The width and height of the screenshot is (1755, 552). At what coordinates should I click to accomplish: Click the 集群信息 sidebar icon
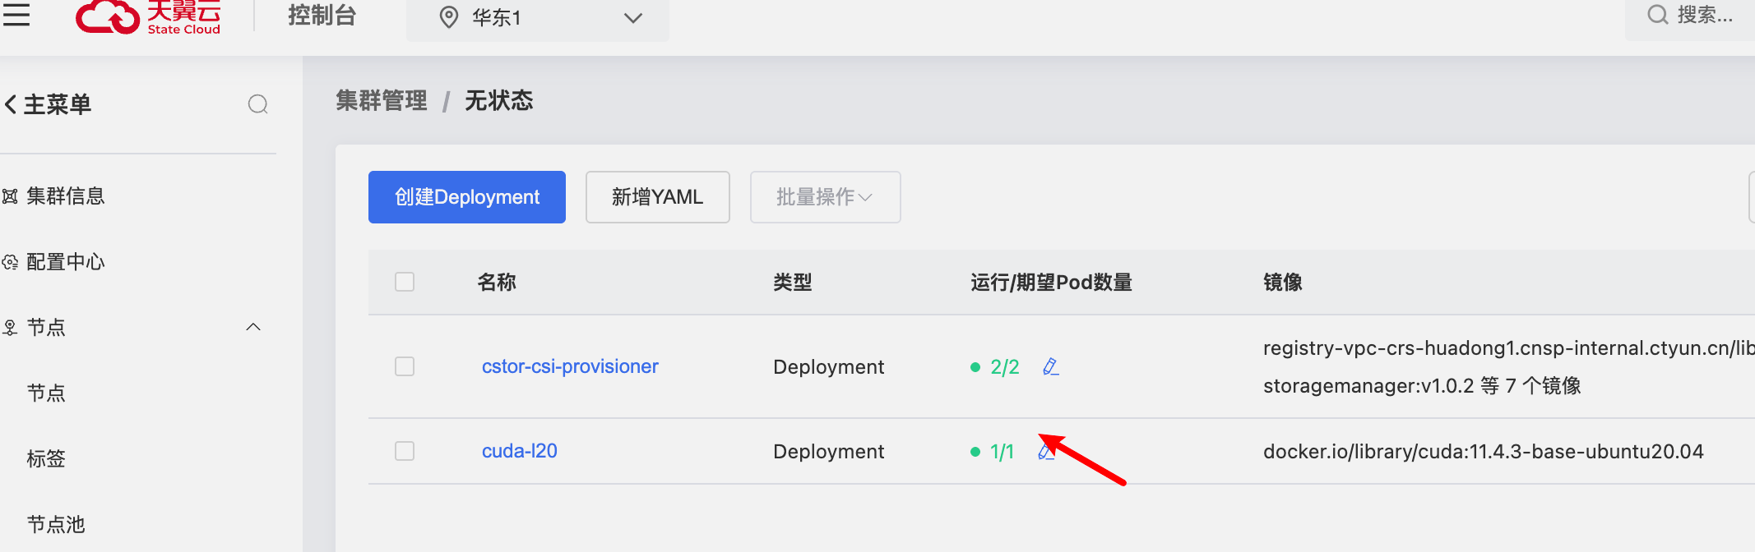point(10,196)
